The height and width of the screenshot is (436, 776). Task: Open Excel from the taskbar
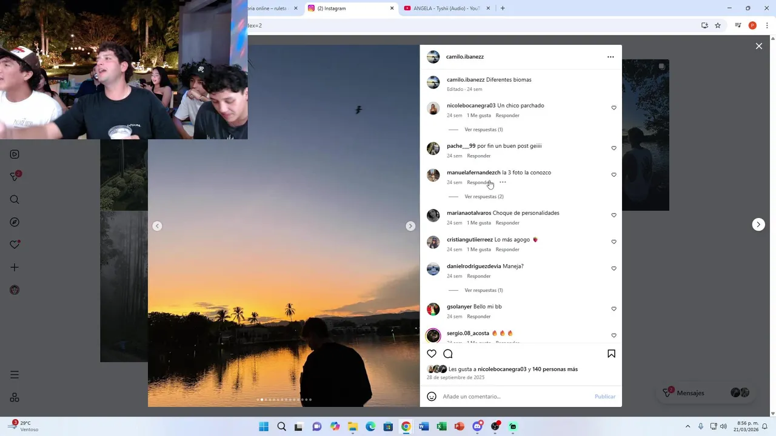(441, 427)
